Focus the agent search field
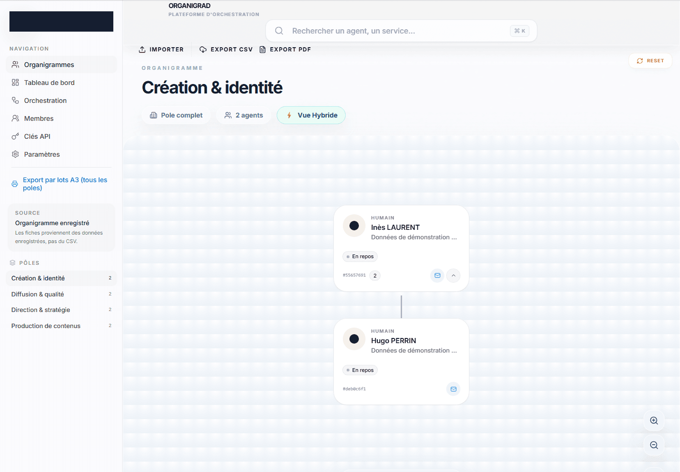 pyautogui.click(x=401, y=31)
